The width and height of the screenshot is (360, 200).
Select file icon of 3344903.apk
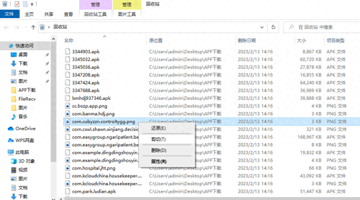pyautogui.click(x=67, y=51)
